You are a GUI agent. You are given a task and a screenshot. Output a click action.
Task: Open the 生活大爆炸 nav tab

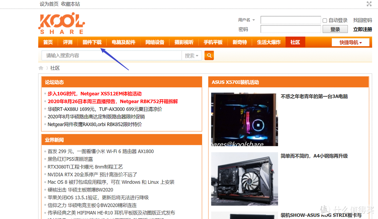click(269, 42)
